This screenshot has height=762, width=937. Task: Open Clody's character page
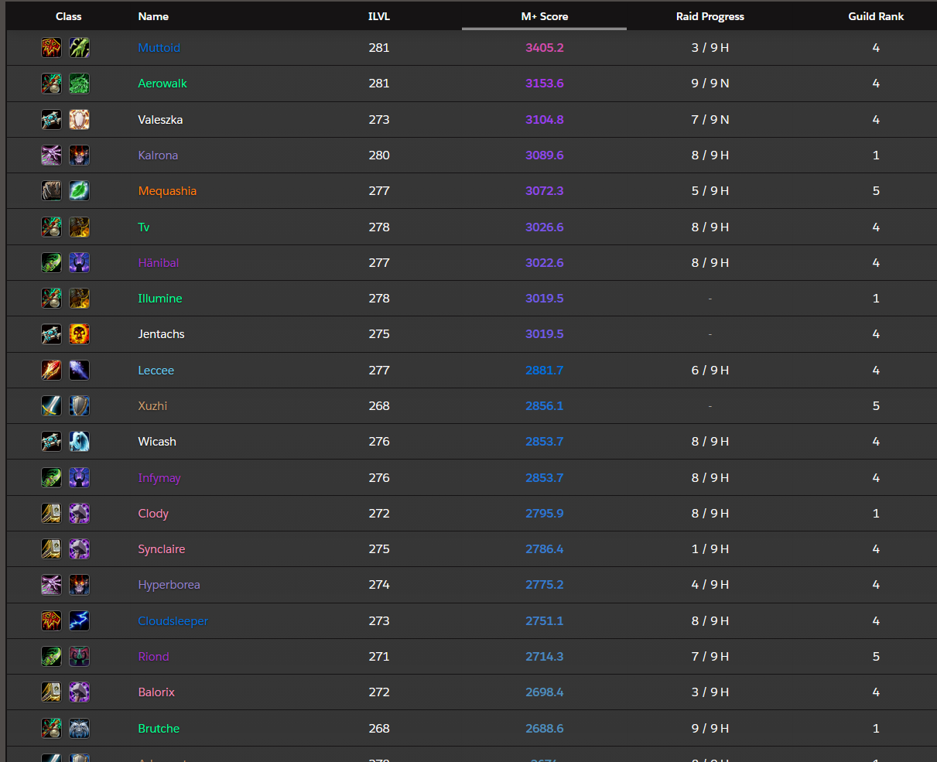pyautogui.click(x=153, y=514)
